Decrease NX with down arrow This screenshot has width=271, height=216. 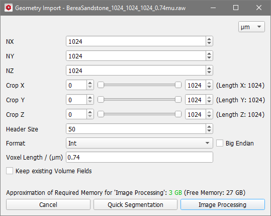point(209,43)
